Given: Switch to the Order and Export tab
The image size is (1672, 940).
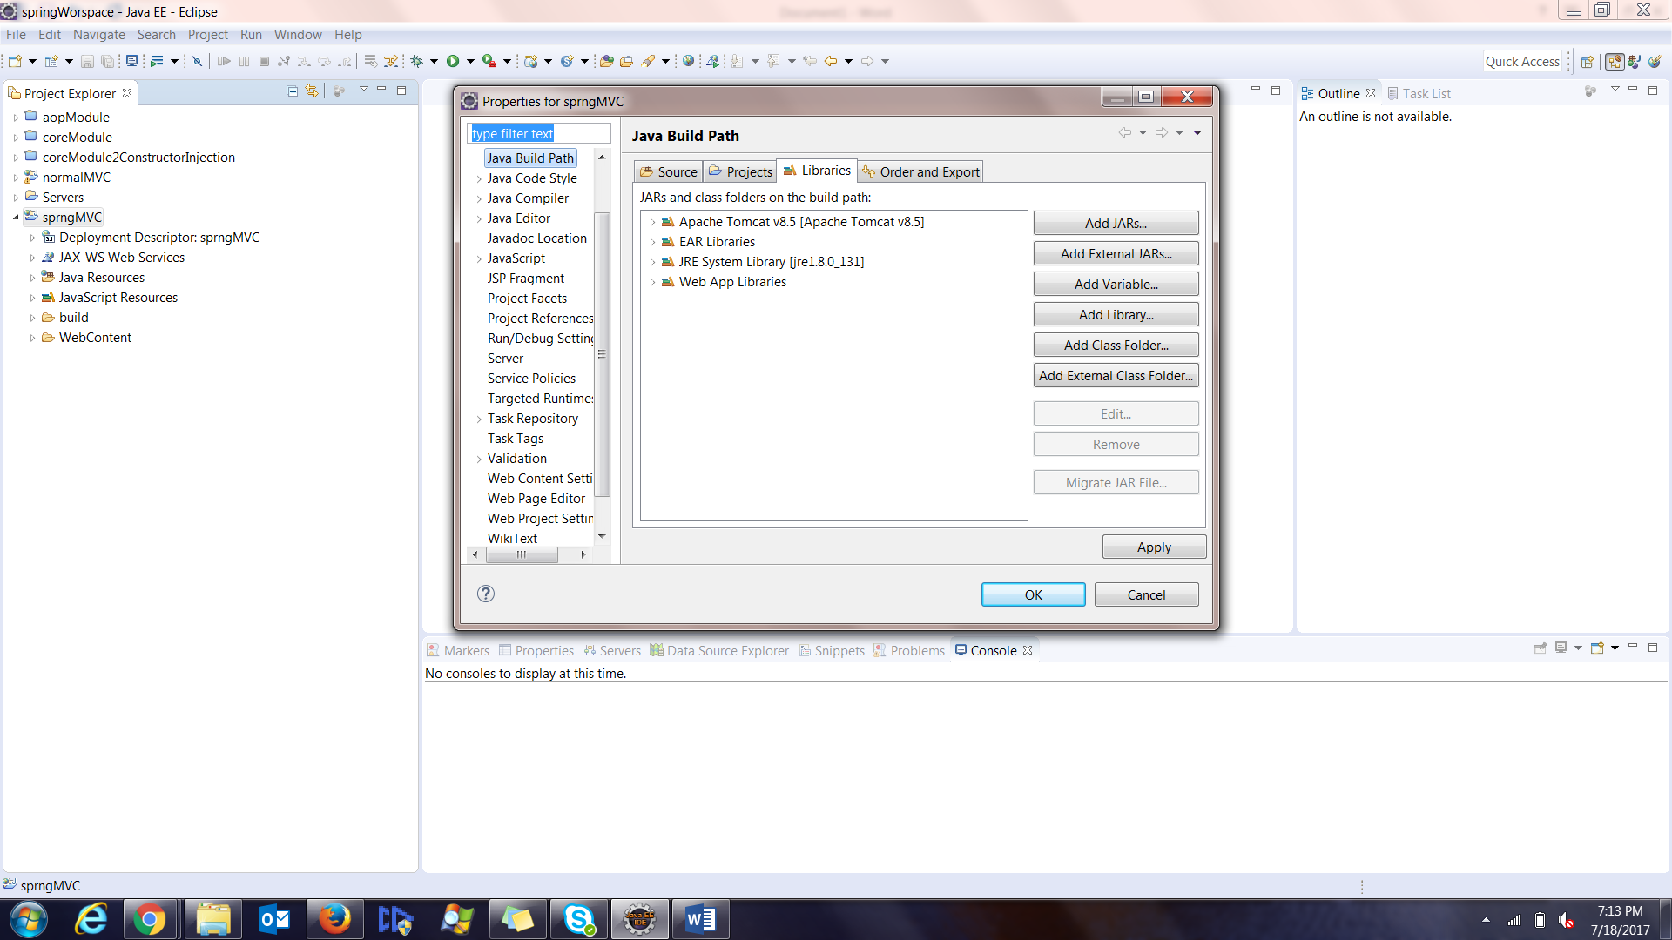Looking at the screenshot, I should tap(920, 171).
